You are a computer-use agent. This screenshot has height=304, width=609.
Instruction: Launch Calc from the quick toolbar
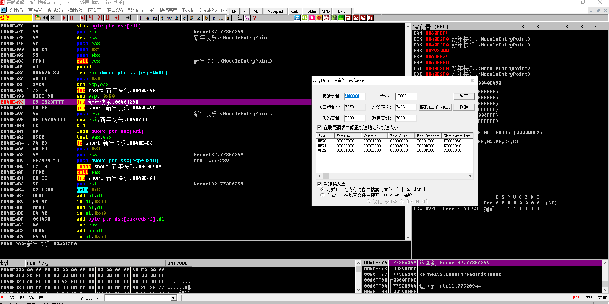295,11
